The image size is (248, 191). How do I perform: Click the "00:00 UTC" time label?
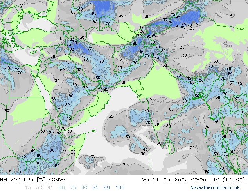click(x=205, y=180)
